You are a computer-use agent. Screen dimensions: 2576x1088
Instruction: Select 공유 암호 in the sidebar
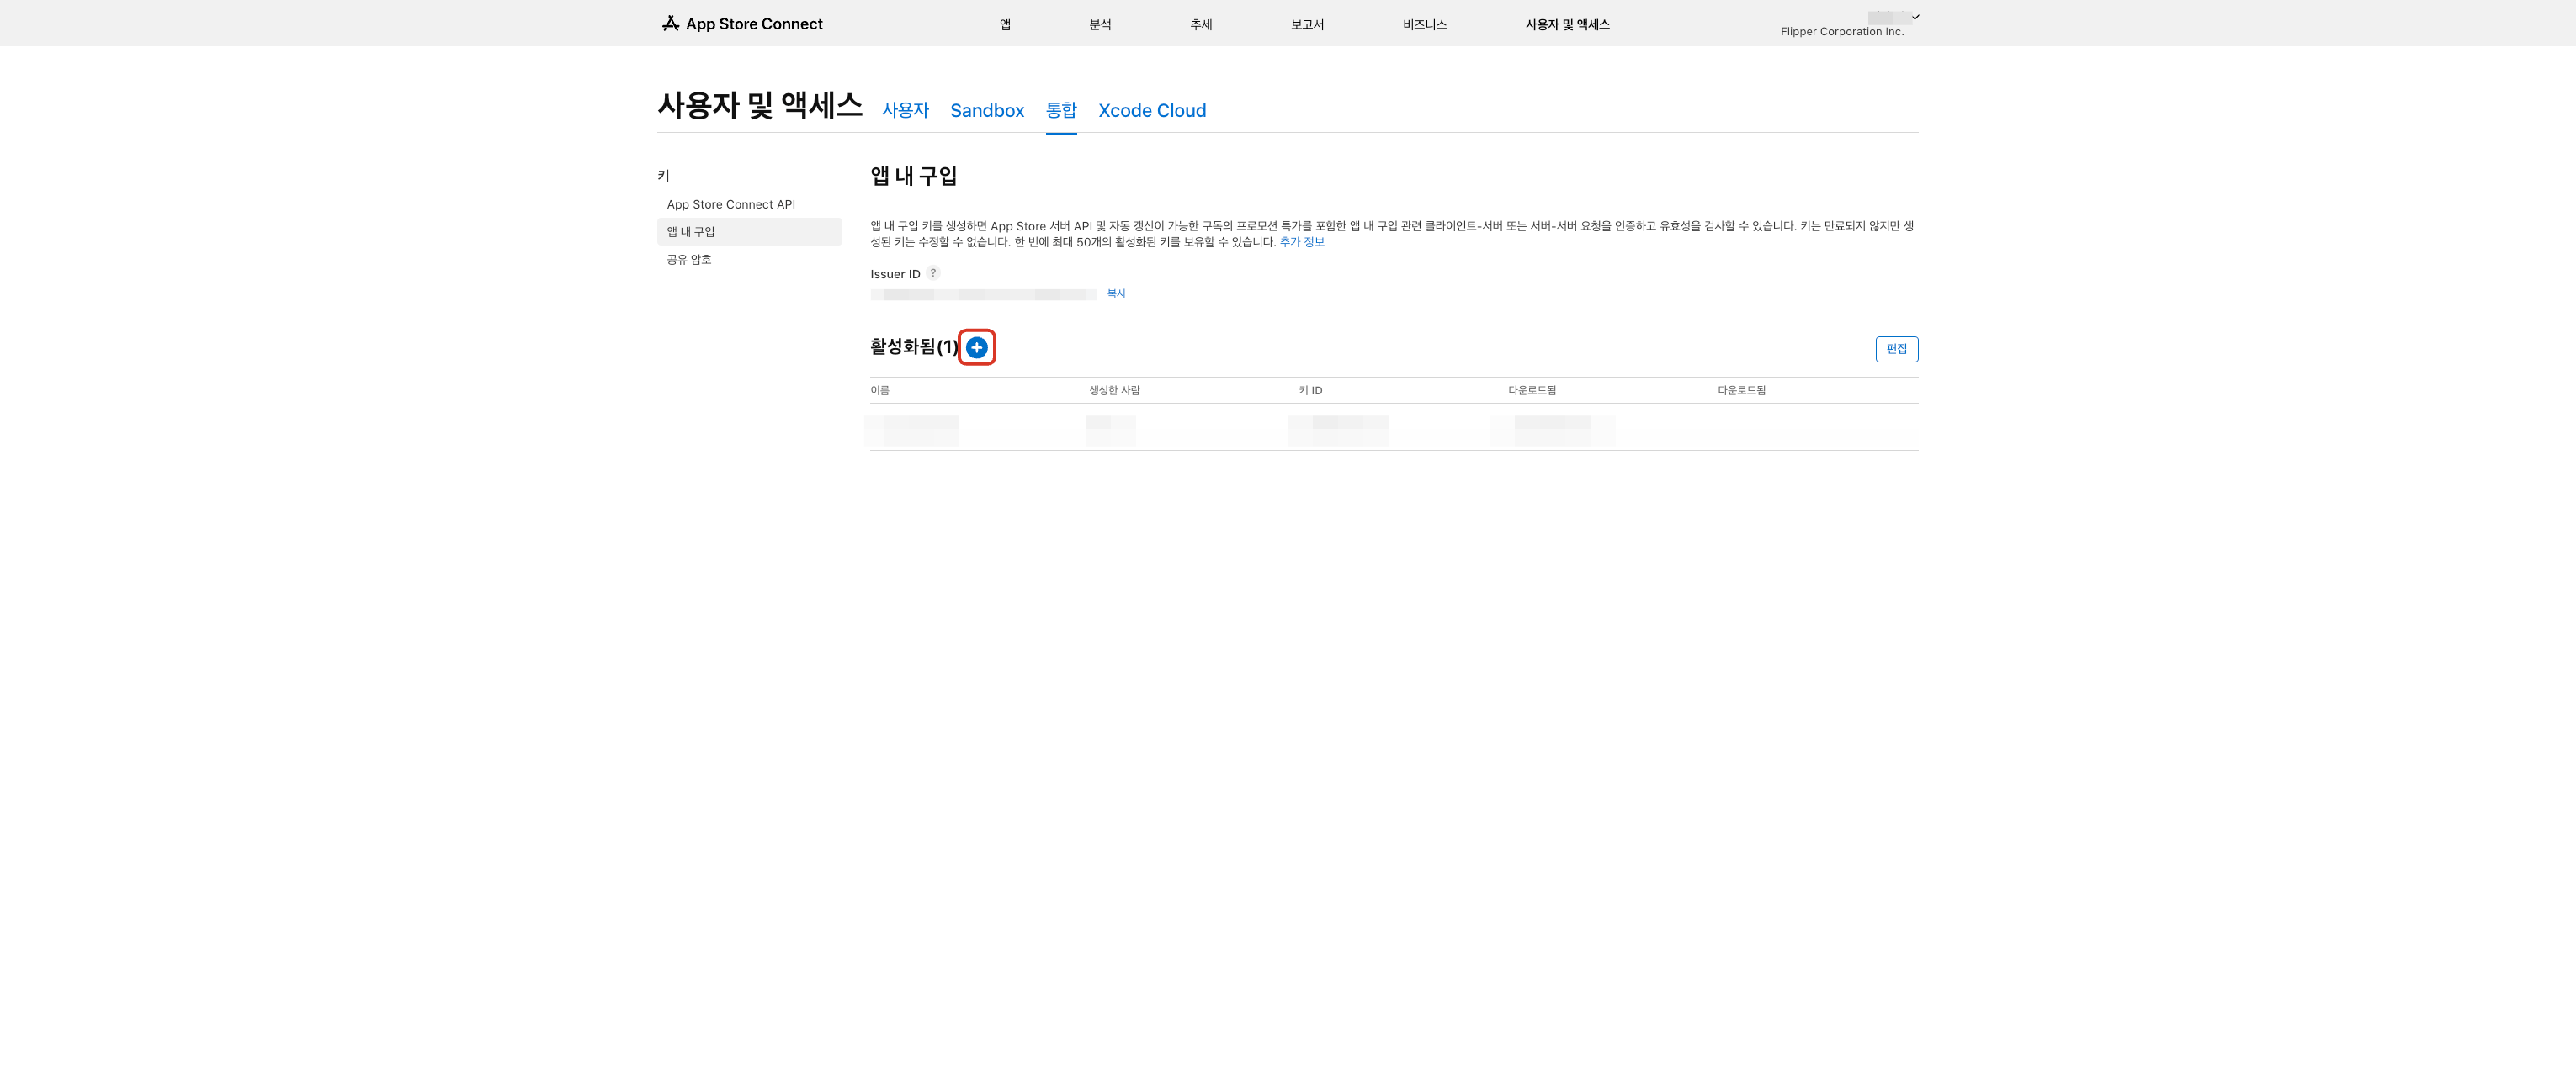pos(688,259)
